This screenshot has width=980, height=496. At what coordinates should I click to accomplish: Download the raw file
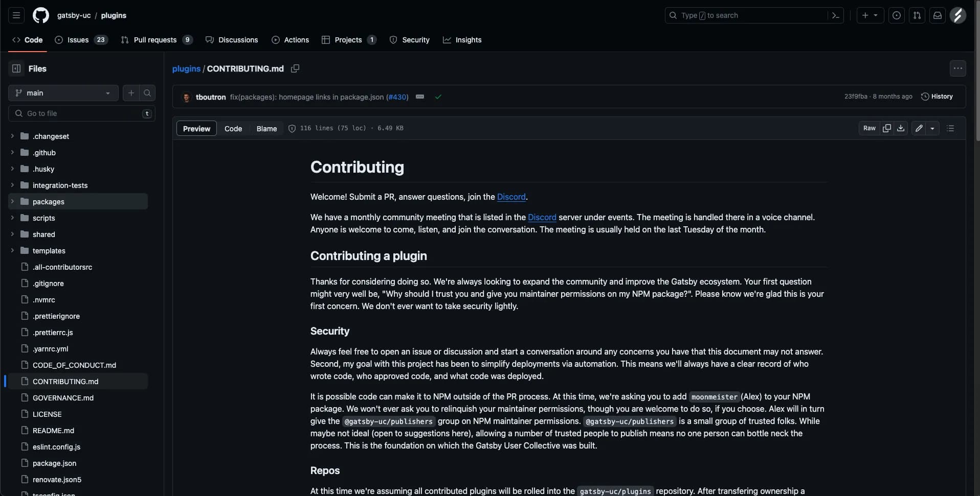(901, 128)
